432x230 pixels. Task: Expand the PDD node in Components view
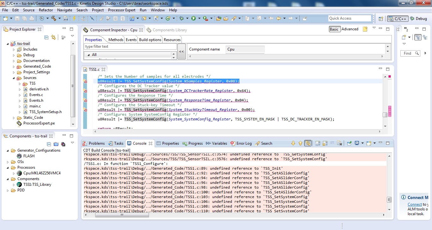coord(8,190)
